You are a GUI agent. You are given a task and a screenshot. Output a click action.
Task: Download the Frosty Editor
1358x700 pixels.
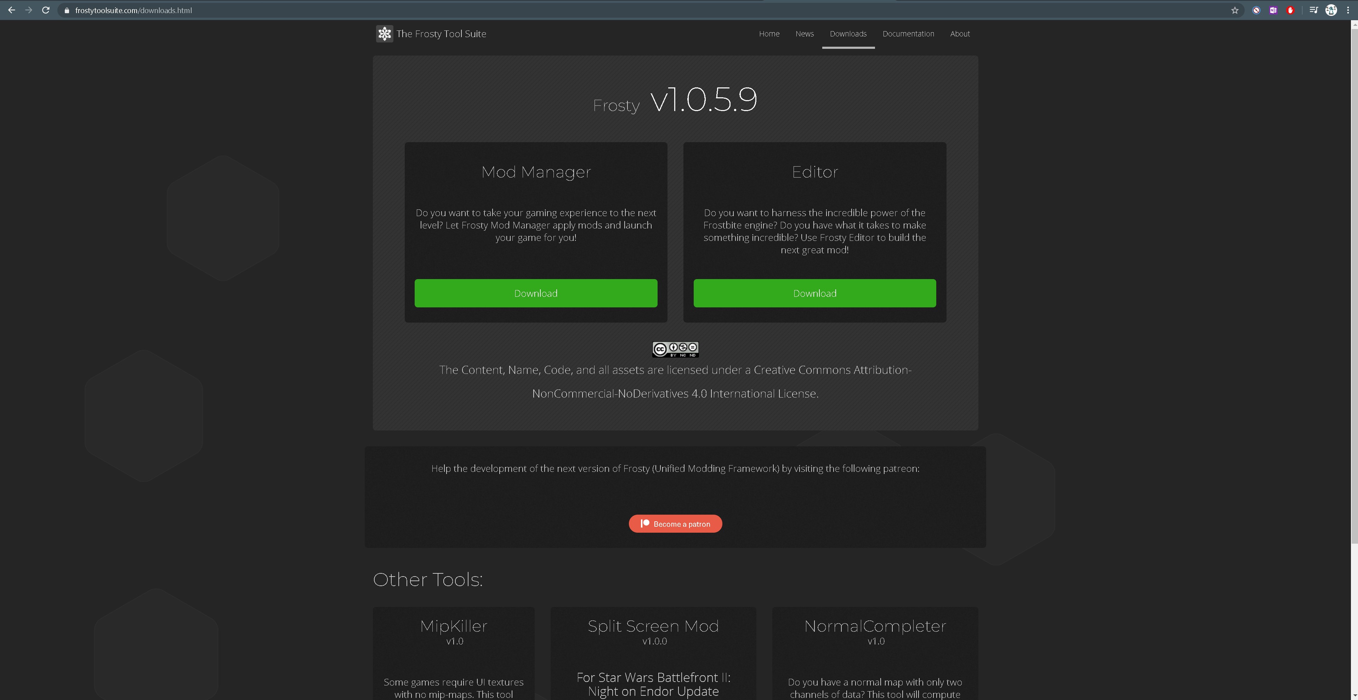coord(814,293)
